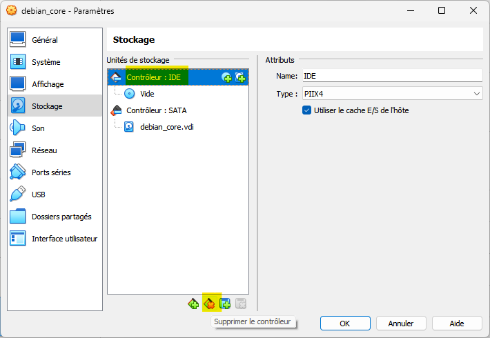
Task: Select the Stockage settings section
Action: click(55, 106)
